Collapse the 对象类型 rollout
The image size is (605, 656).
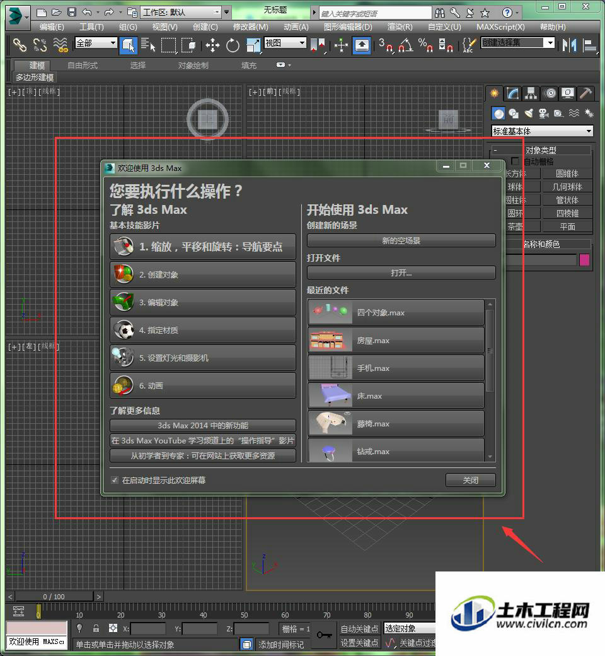coord(541,149)
